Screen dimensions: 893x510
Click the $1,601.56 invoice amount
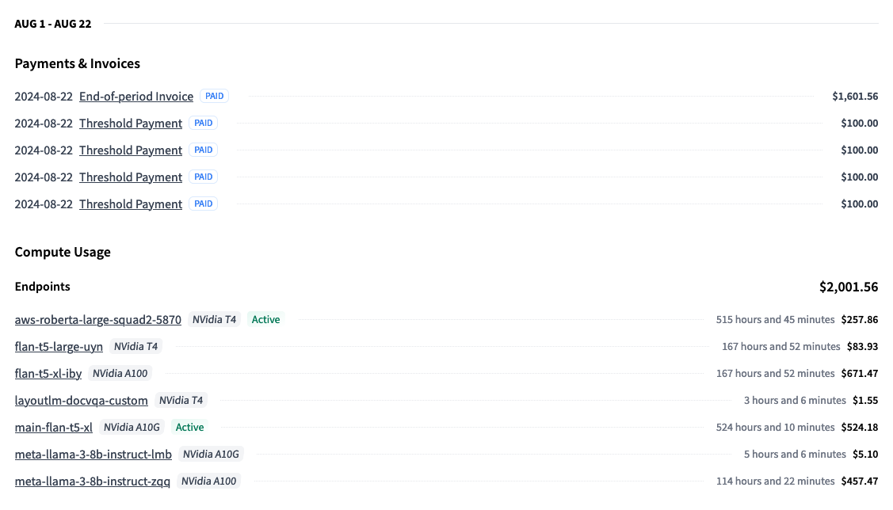(855, 97)
